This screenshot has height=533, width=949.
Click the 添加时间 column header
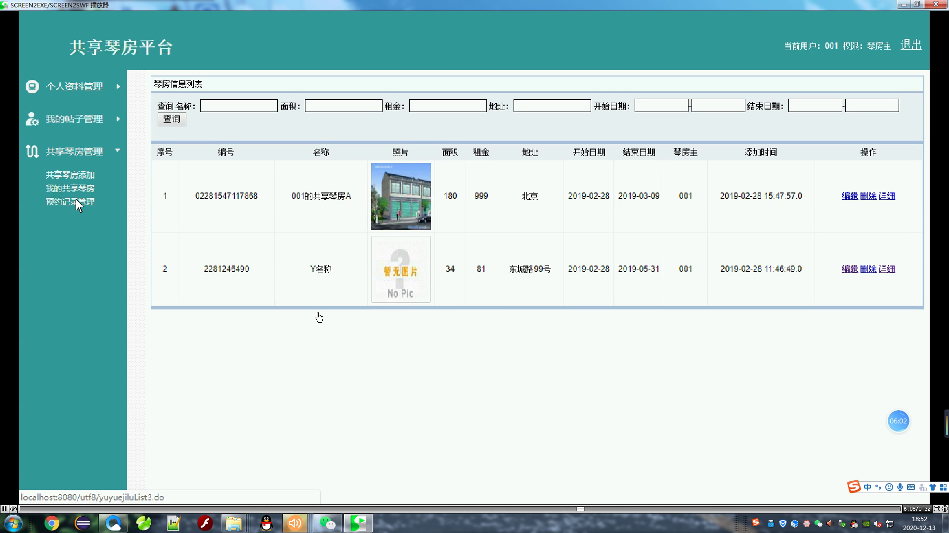tap(761, 152)
